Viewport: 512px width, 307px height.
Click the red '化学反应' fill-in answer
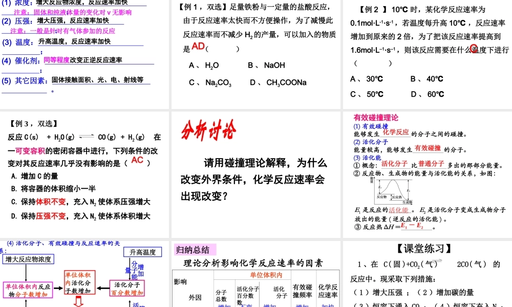396,132
